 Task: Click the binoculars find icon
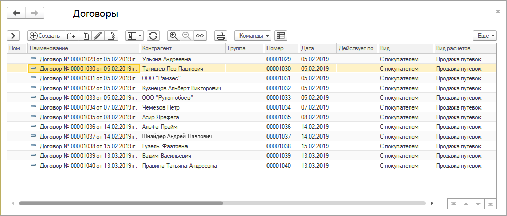(x=200, y=36)
